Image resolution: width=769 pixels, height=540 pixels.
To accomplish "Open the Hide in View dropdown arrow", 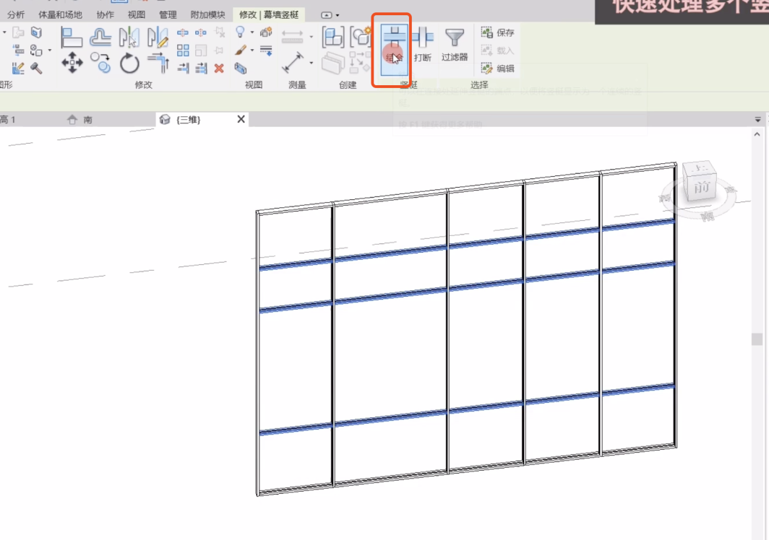I will pyautogui.click(x=252, y=32).
